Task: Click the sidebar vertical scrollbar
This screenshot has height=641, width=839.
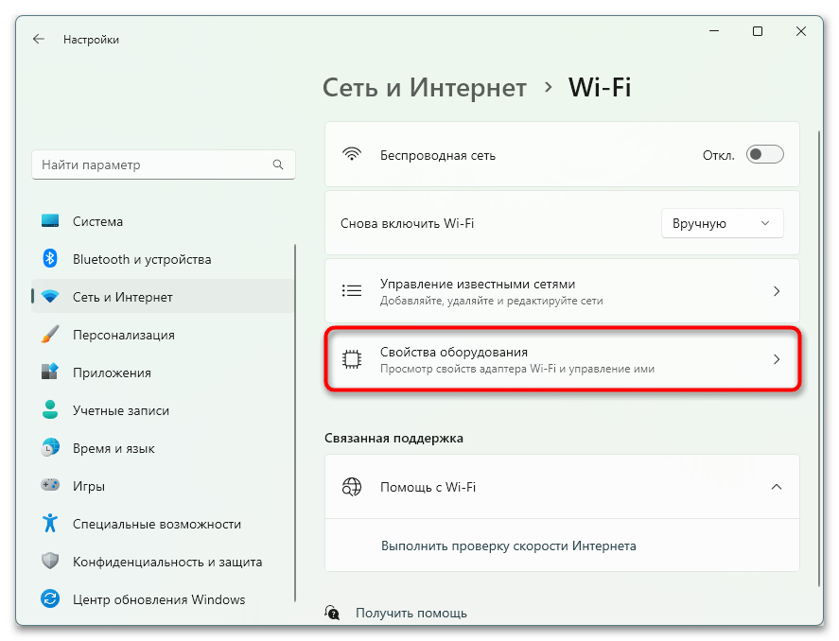Action: (x=295, y=423)
